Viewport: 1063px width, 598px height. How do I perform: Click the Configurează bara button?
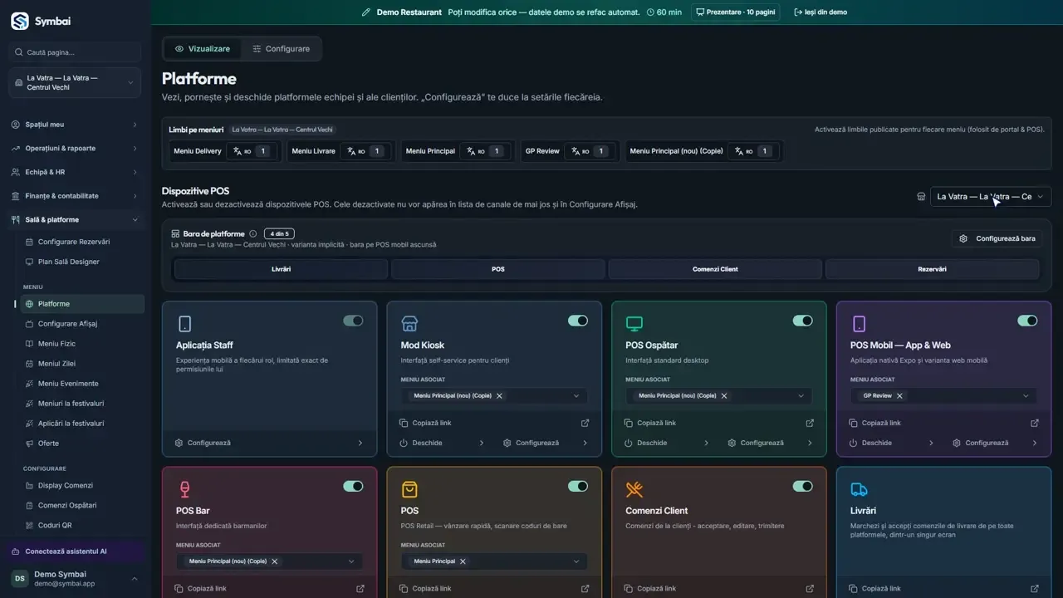997,238
